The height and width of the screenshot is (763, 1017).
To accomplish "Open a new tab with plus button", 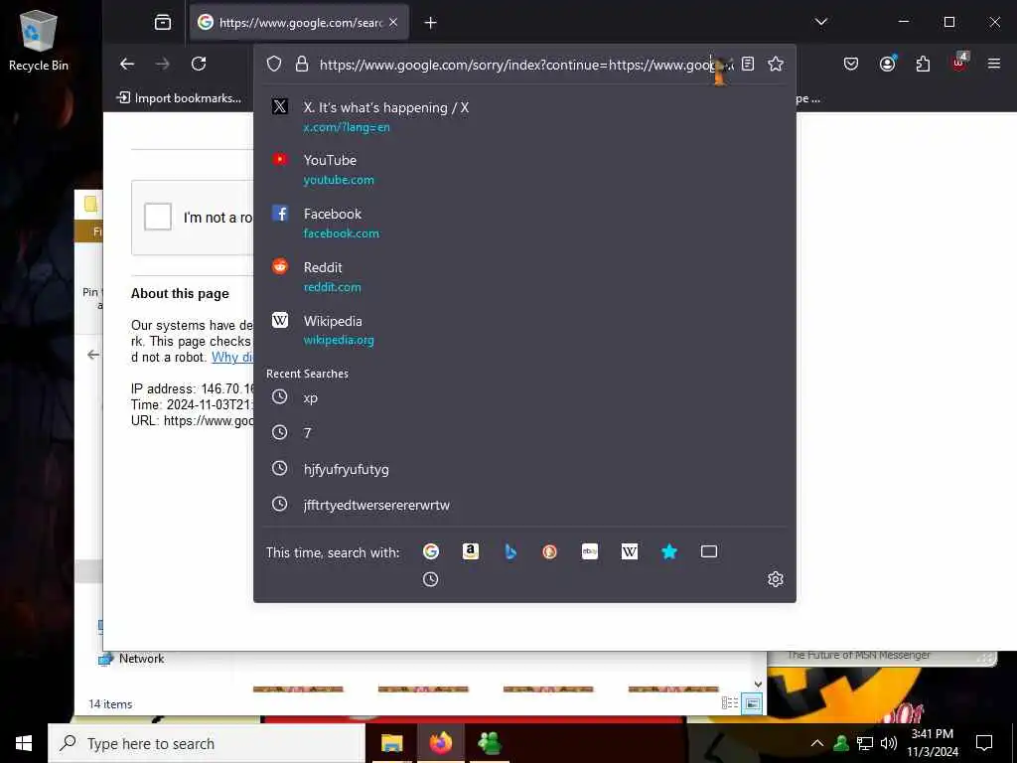I will click(x=431, y=23).
